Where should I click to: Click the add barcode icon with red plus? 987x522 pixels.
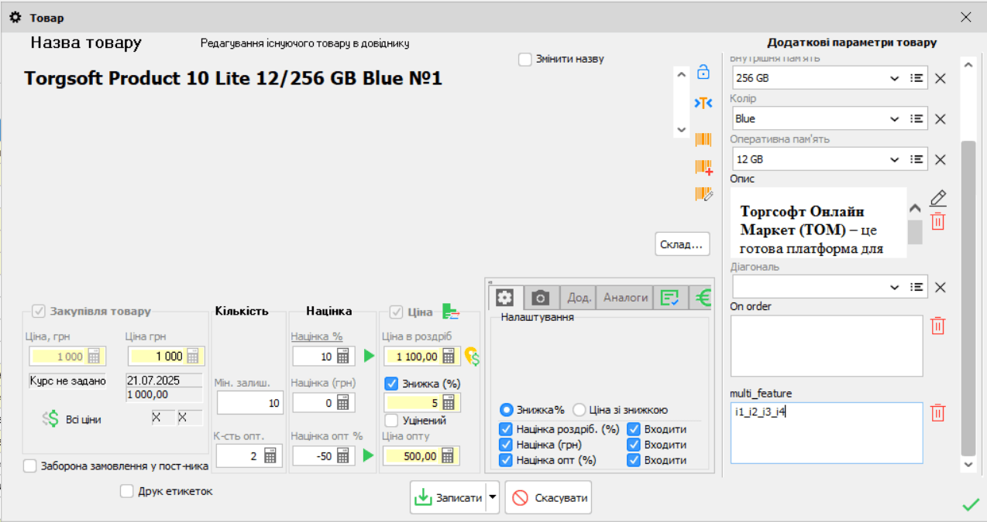(x=703, y=167)
